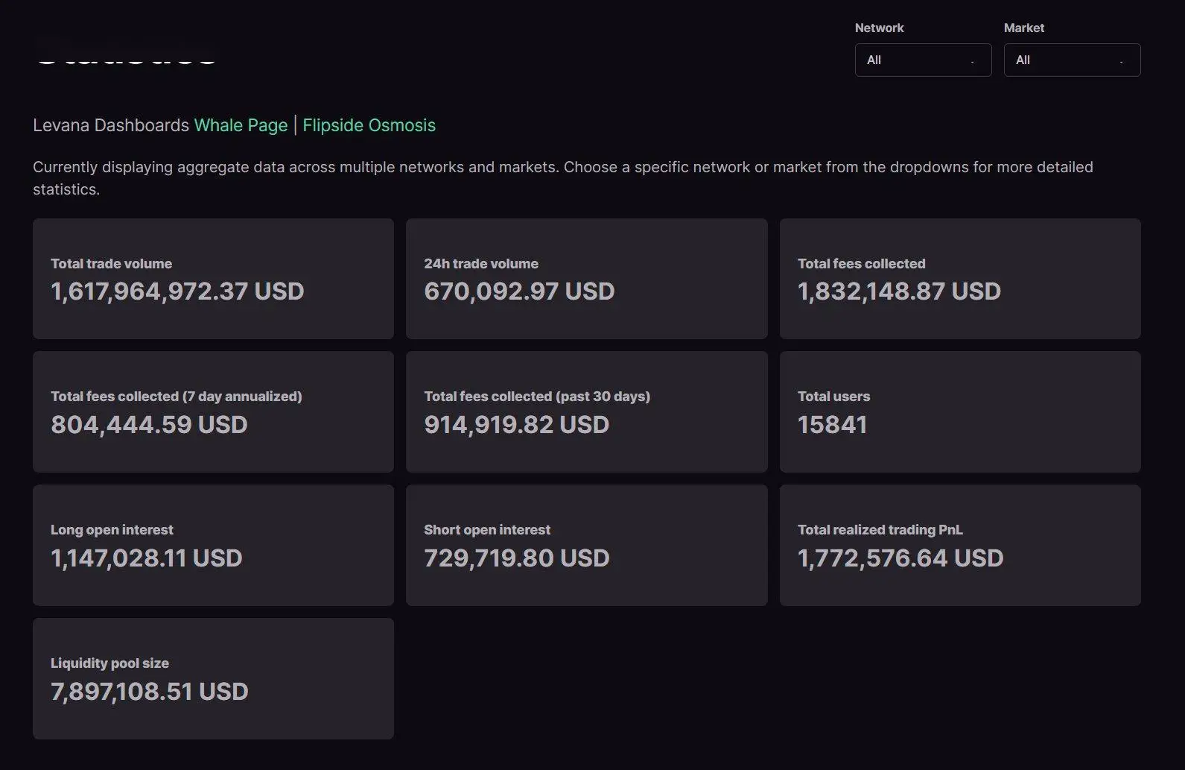Click the Market dropdown chevron arrow
This screenshot has width=1185, height=770.
(1121, 61)
